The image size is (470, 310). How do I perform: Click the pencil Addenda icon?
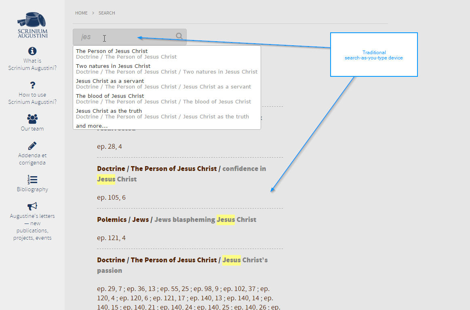(x=32, y=146)
